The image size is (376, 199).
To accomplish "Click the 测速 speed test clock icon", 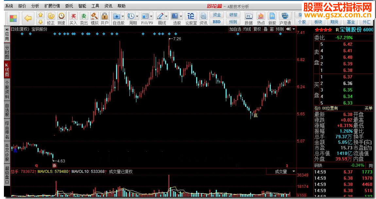I will pos(61,16).
